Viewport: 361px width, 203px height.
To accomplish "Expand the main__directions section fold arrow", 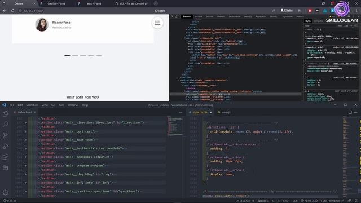I will point(25,123).
